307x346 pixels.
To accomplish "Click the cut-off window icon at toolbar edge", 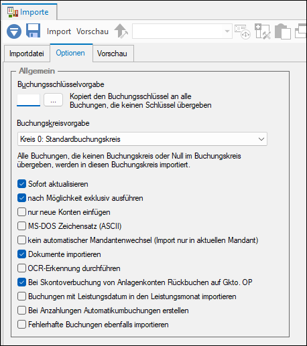I will (301, 31).
